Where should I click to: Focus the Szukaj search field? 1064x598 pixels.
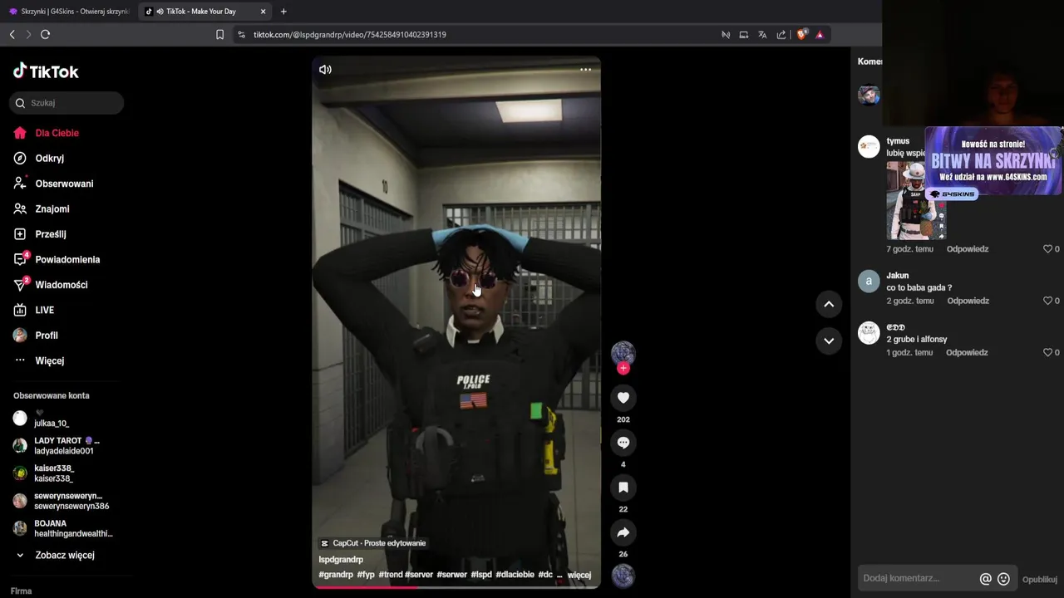[x=66, y=103]
